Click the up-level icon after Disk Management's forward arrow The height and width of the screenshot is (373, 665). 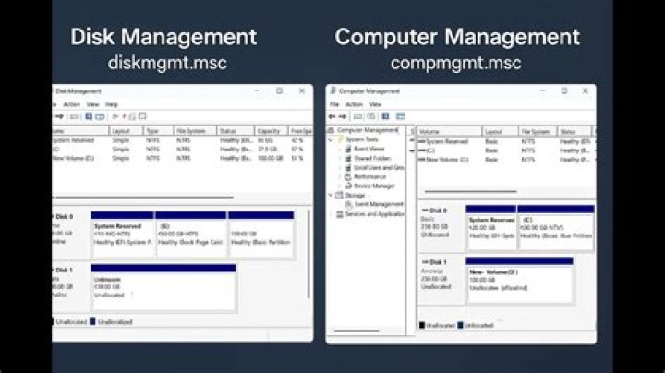point(74,116)
